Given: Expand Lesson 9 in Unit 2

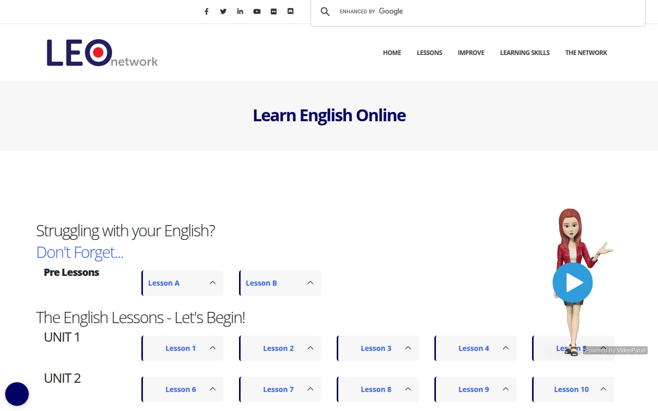Looking at the screenshot, I should pyautogui.click(x=476, y=389).
